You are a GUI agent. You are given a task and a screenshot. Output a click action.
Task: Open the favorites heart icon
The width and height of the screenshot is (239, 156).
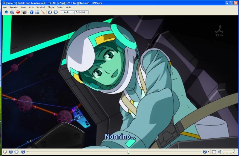18,12
